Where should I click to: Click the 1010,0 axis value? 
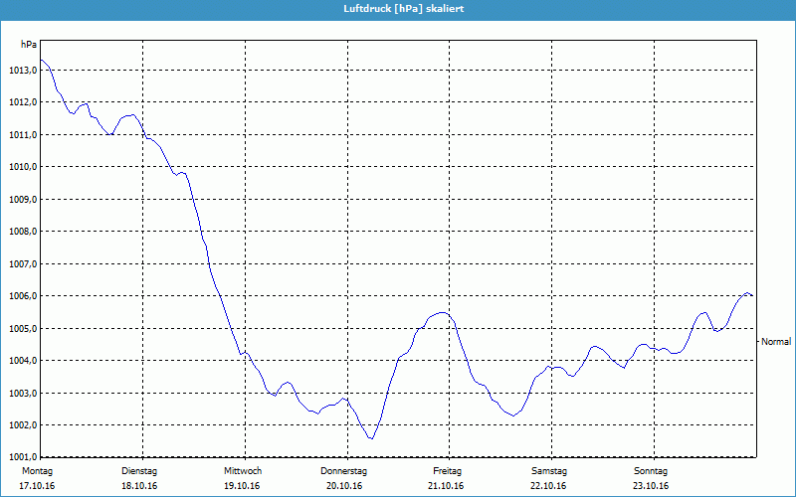[22, 167]
